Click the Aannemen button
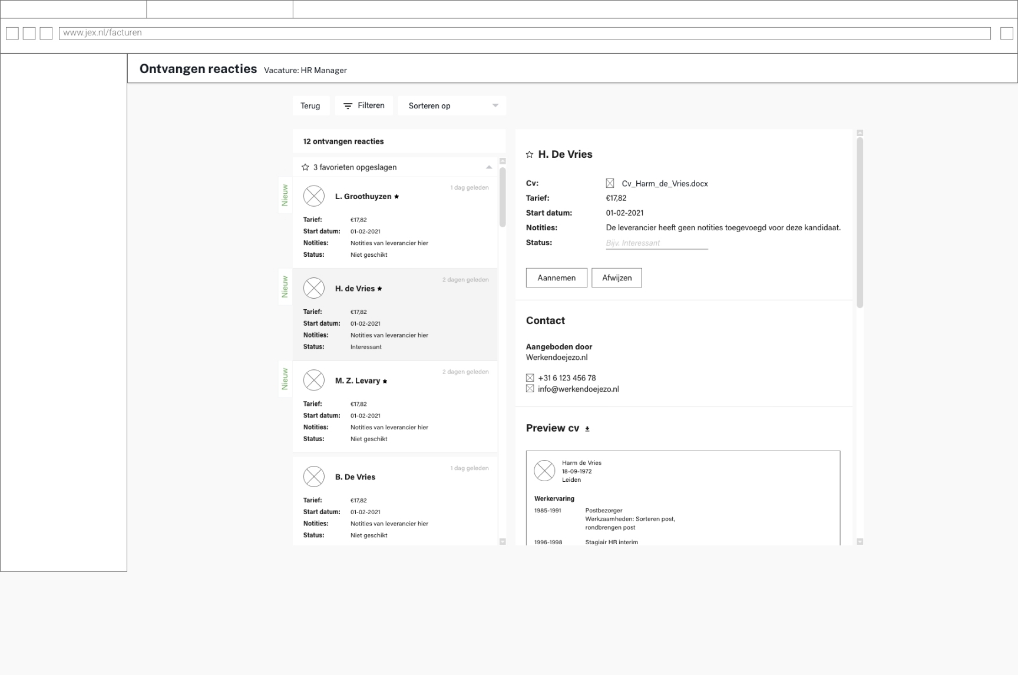Screen dimensions: 1018x675 click(557, 277)
